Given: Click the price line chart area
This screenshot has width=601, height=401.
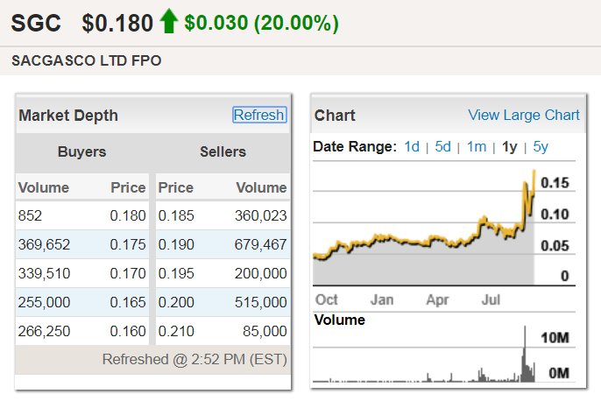Looking at the screenshot, I should (423, 226).
